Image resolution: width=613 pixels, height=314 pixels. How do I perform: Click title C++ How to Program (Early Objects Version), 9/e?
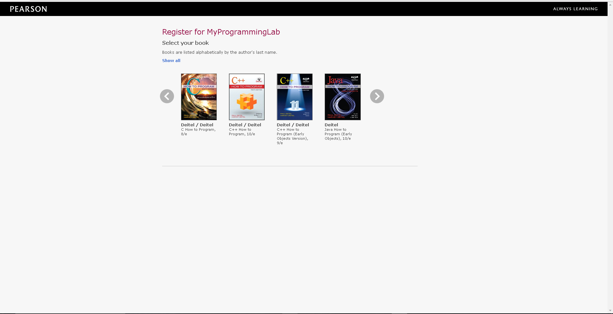tap(292, 136)
